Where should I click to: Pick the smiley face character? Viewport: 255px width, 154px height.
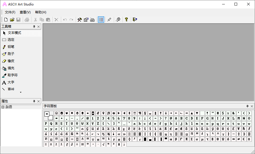56,113
